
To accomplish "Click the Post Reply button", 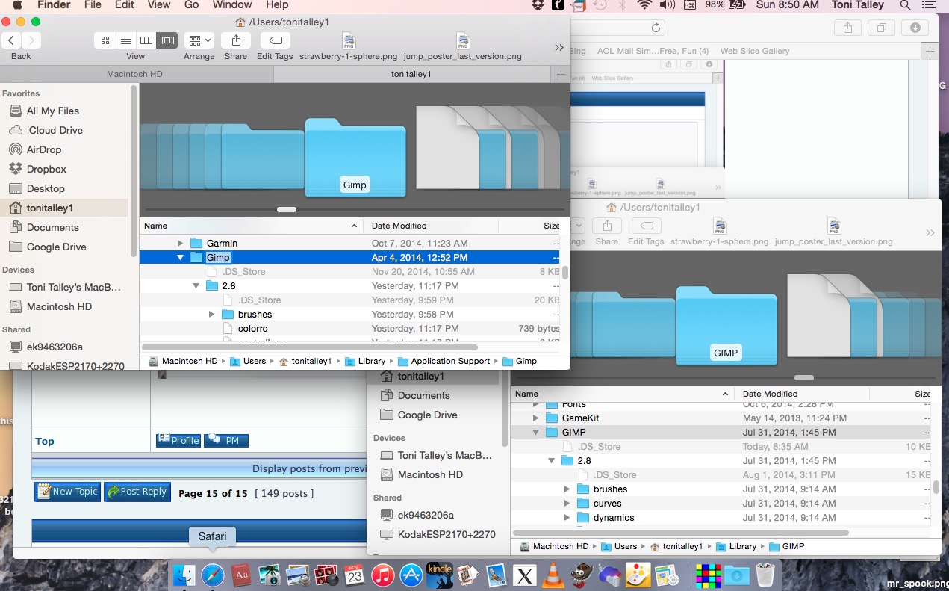I will point(137,492).
